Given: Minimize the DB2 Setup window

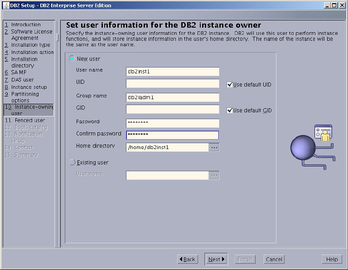Looking at the screenshot, I should point(327,5).
